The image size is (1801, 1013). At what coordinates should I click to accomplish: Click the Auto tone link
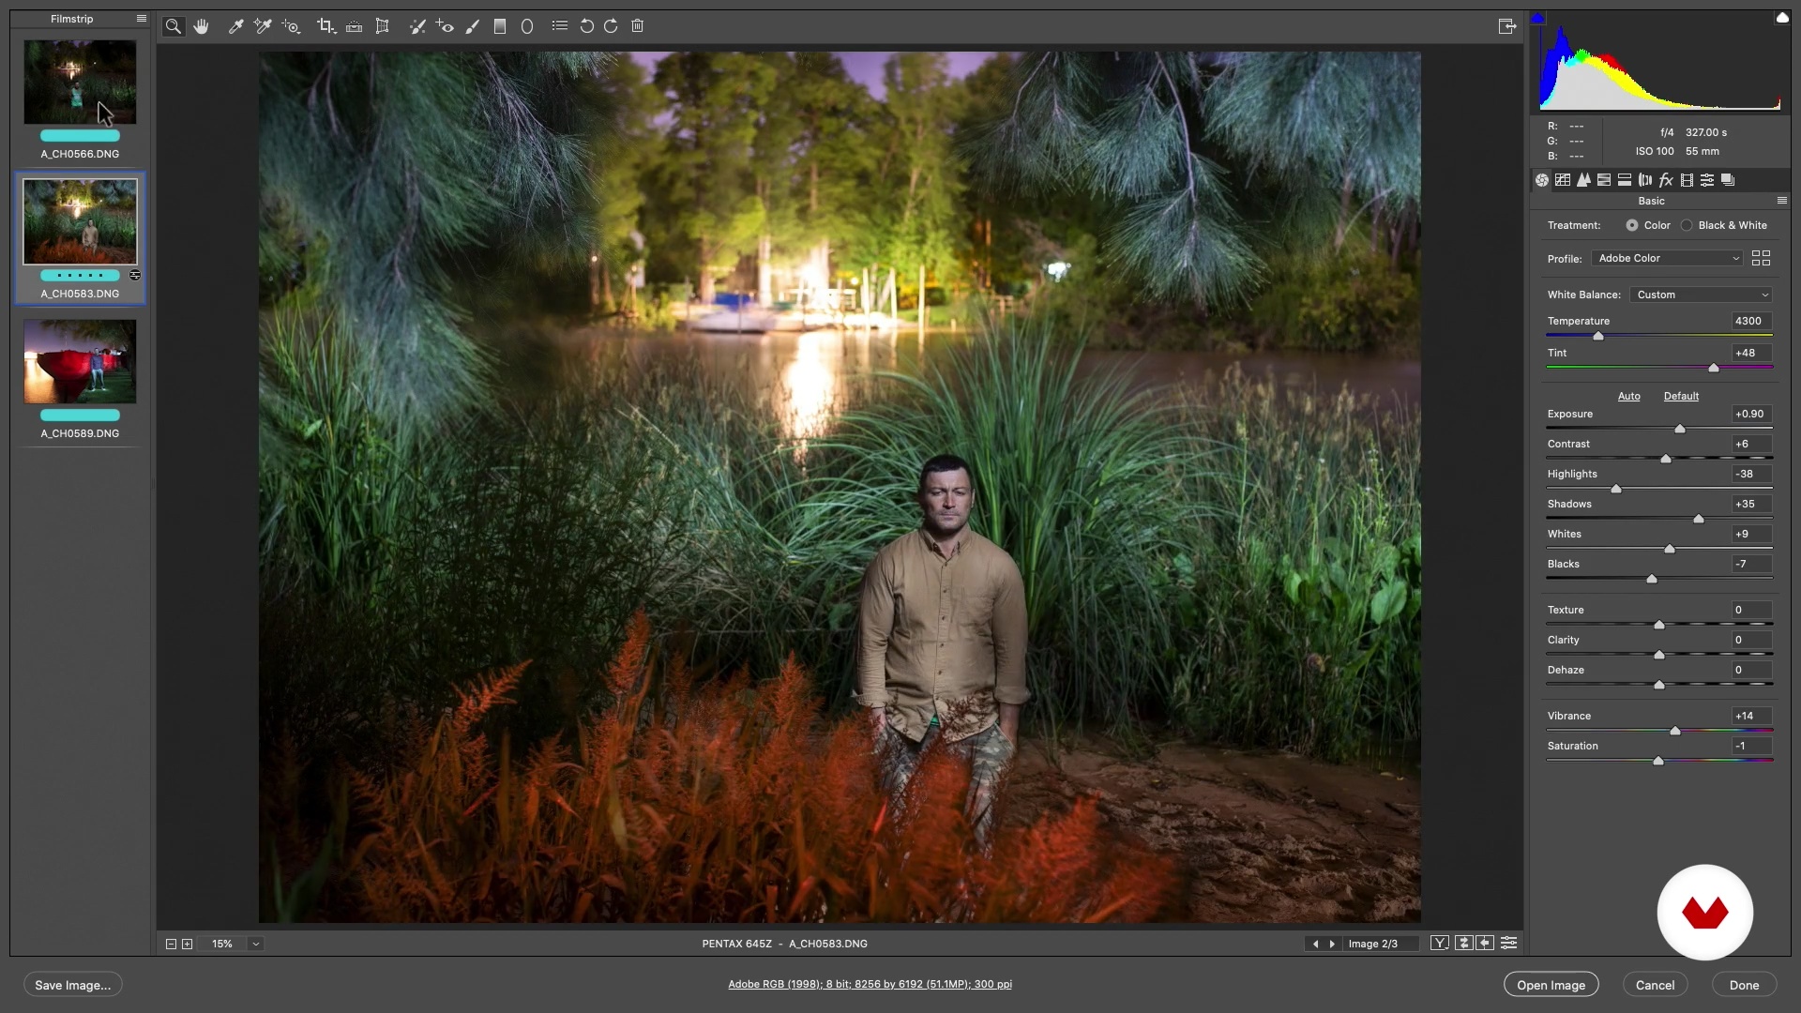(1628, 396)
